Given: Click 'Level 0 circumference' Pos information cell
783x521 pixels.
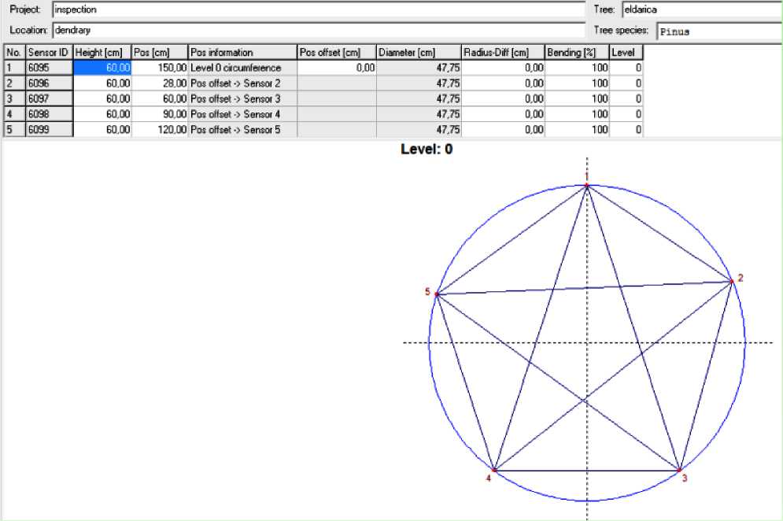Looking at the screenshot, I should coord(242,68).
